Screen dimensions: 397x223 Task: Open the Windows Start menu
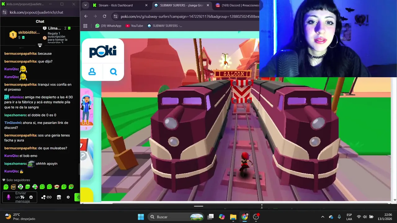pyautogui.click(x=141, y=217)
